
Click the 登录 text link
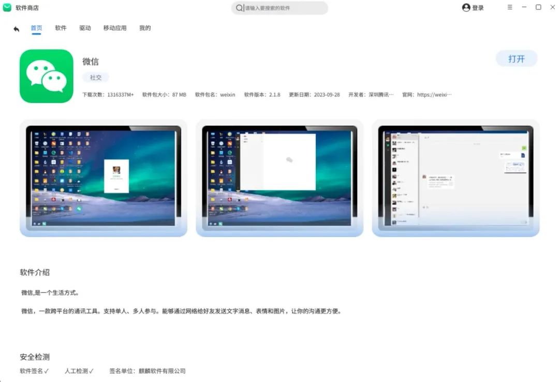478,8
